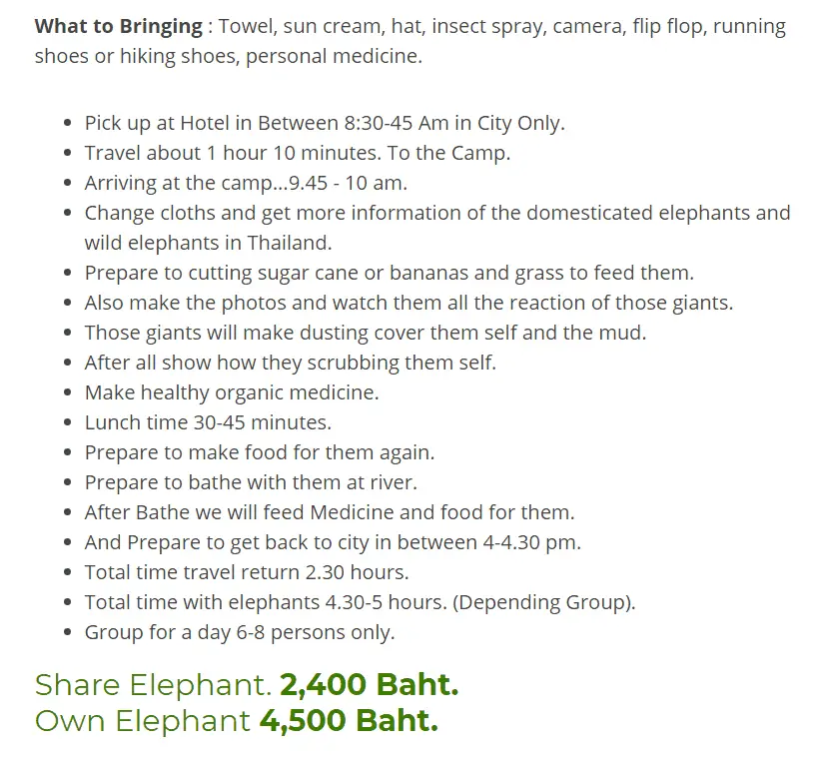Click the 'Share Elephant. 2,400 Baht.' price heading

[x=247, y=685]
